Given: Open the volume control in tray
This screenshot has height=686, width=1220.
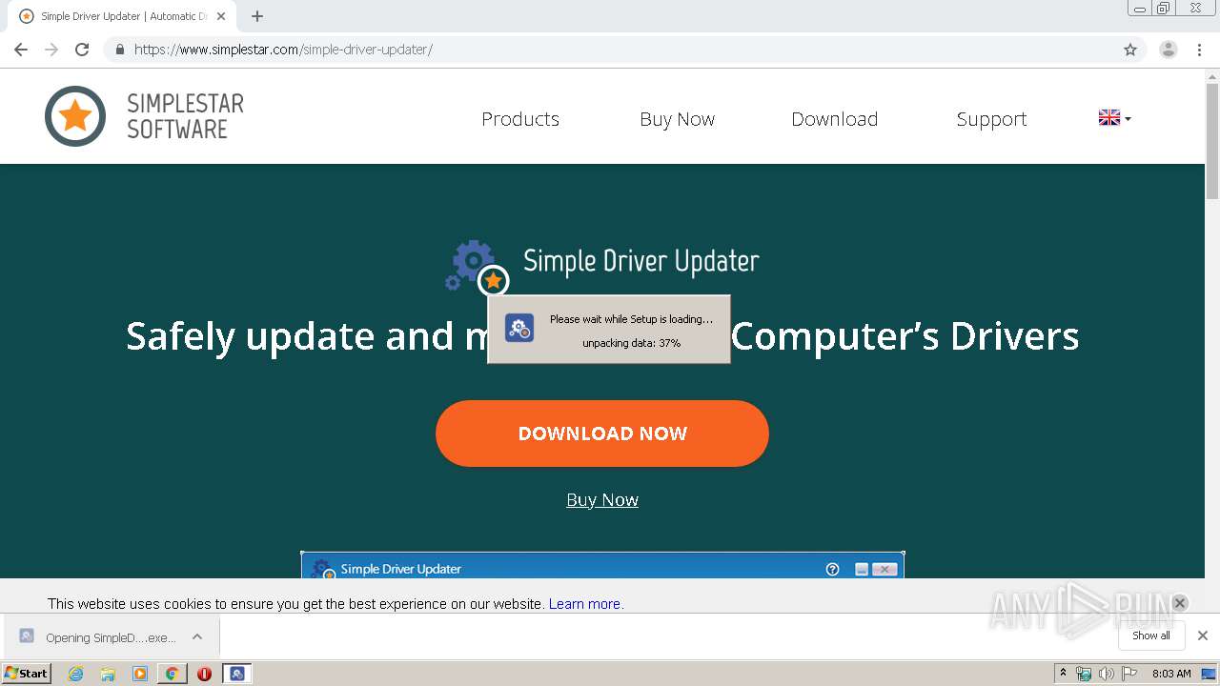Looking at the screenshot, I should [1107, 674].
